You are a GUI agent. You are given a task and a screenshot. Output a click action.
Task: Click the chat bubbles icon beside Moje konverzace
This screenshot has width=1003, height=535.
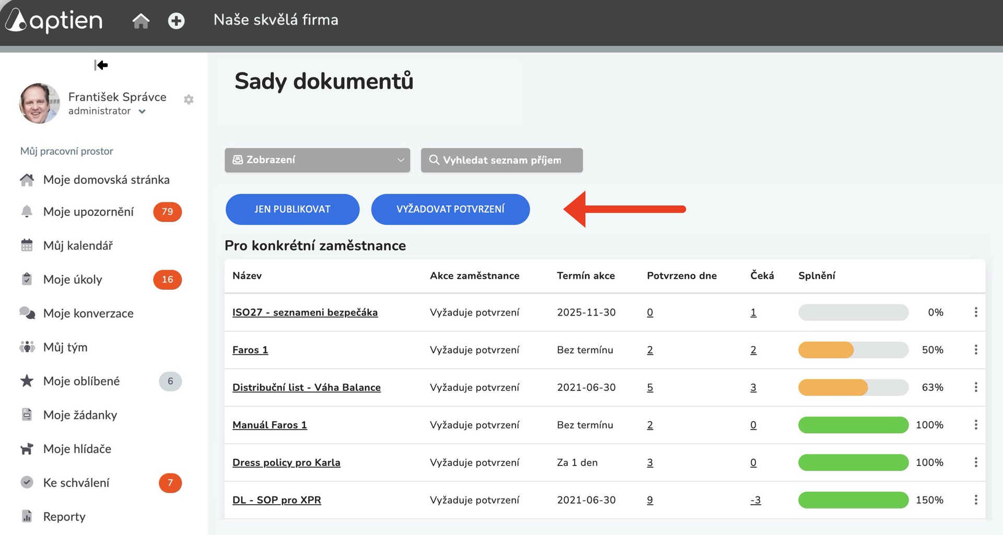[27, 313]
